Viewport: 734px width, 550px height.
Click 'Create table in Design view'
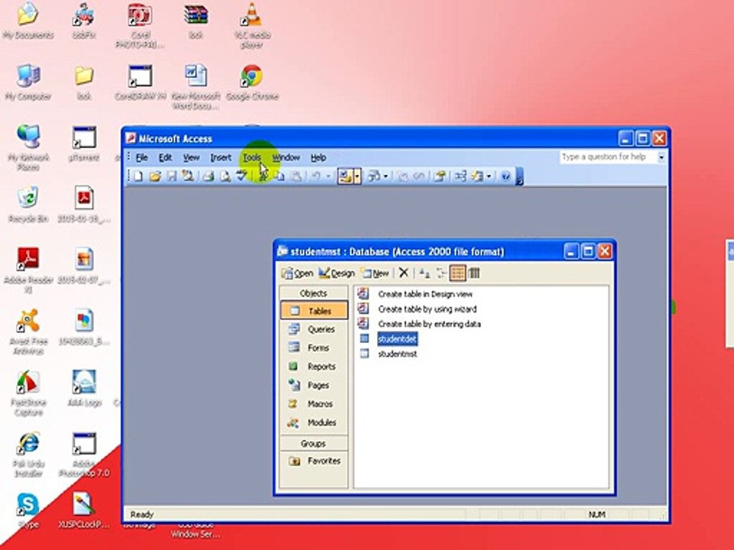(x=425, y=294)
